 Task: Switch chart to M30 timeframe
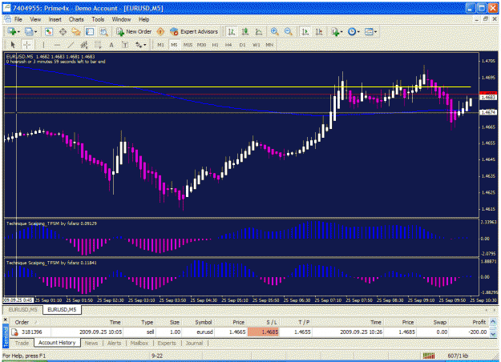(x=202, y=45)
